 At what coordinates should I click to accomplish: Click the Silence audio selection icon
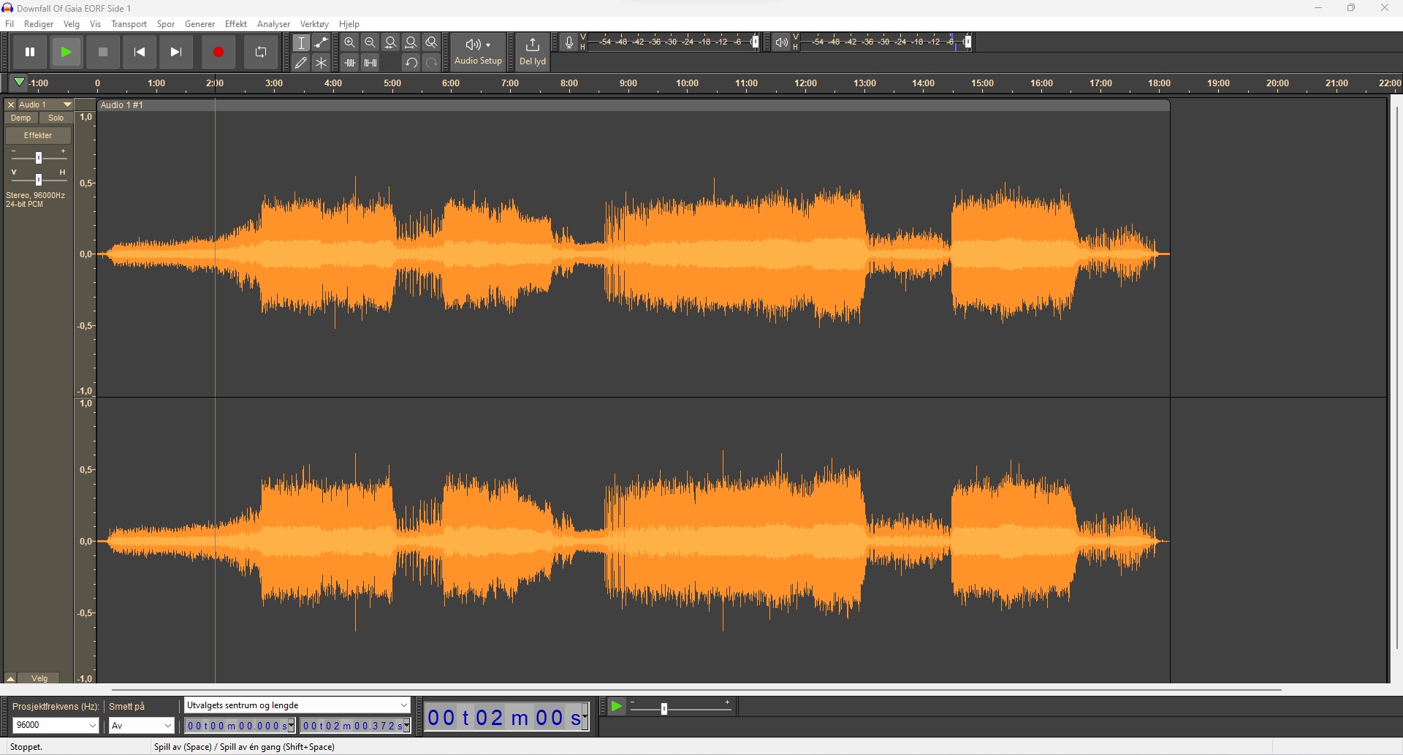[370, 63]
